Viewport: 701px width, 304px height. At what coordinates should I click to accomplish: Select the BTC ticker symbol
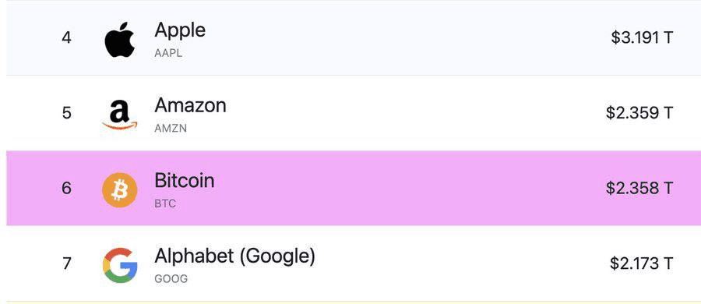tap(165, 203)
